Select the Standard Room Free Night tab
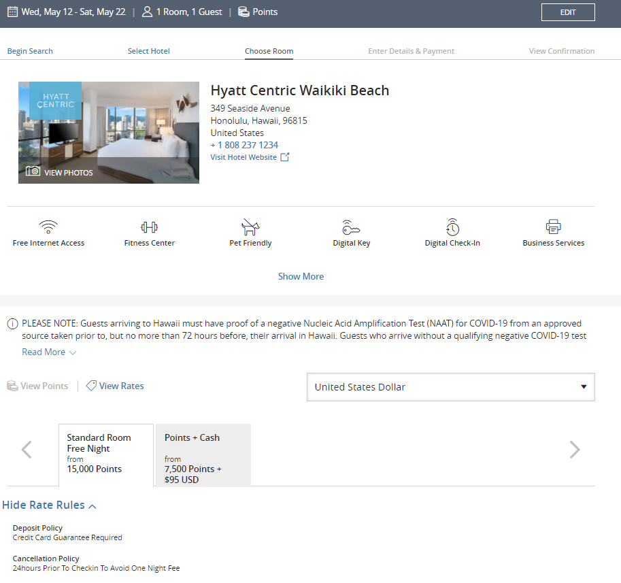 [x=106, y=455]
